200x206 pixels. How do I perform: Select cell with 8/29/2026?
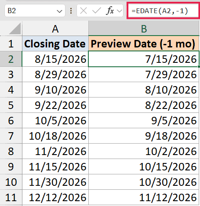(55, 74)
